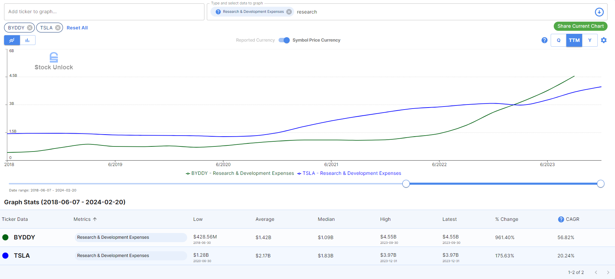This screenshot has height=279, width=615.
Task: Toggle BYDDY series in chart legend
Action: [x=240, y=173]
